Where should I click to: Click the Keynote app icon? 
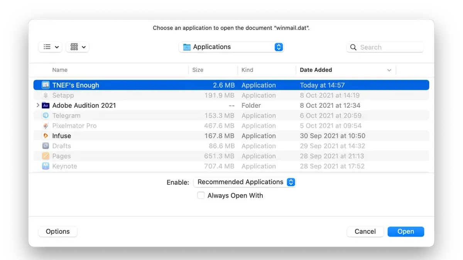[x=46, y=166]
